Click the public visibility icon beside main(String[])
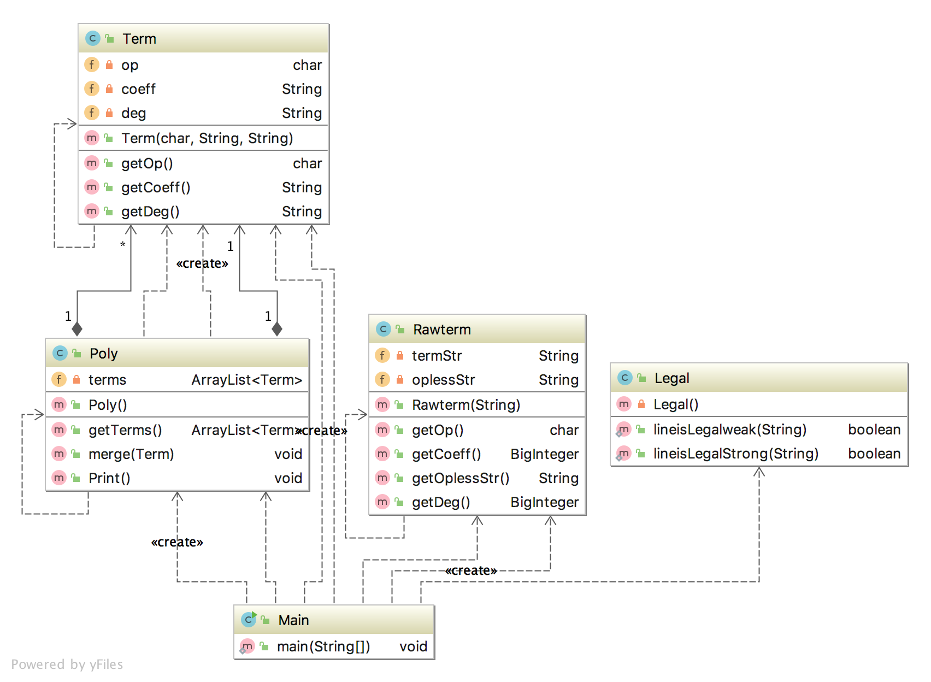This screenshot has height=682, width=931. click(264, 646)
